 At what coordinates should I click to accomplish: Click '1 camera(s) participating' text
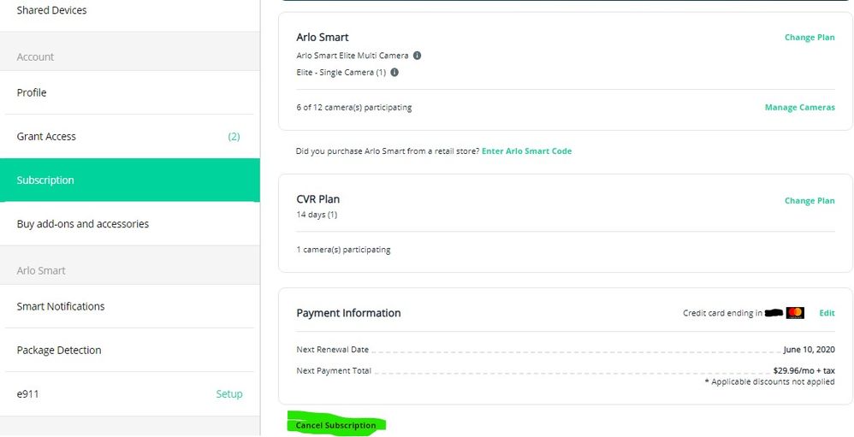(344, 250)
